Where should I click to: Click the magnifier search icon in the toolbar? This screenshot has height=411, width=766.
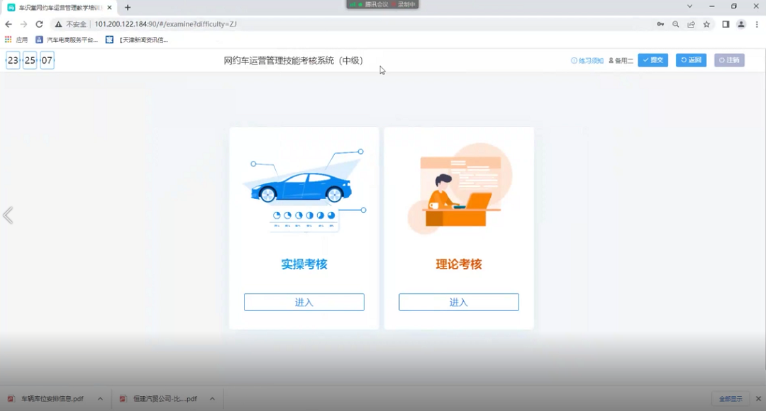click(675, 23)
